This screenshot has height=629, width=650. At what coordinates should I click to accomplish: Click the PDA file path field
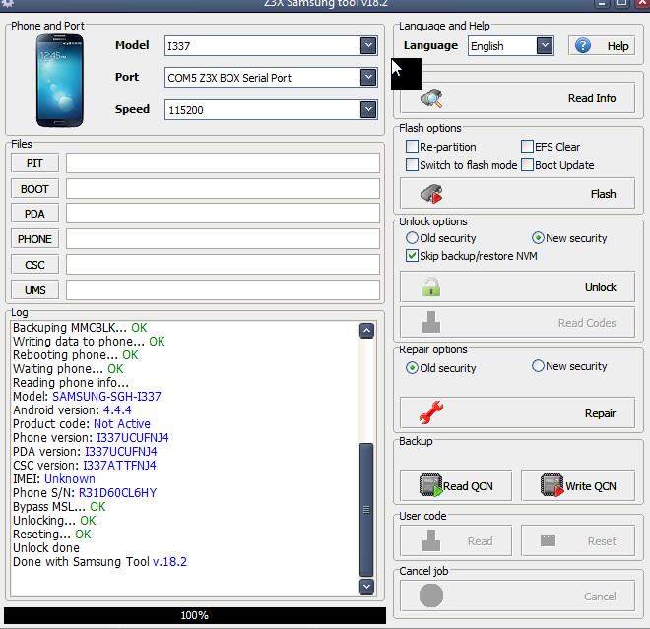pos(223,214)
